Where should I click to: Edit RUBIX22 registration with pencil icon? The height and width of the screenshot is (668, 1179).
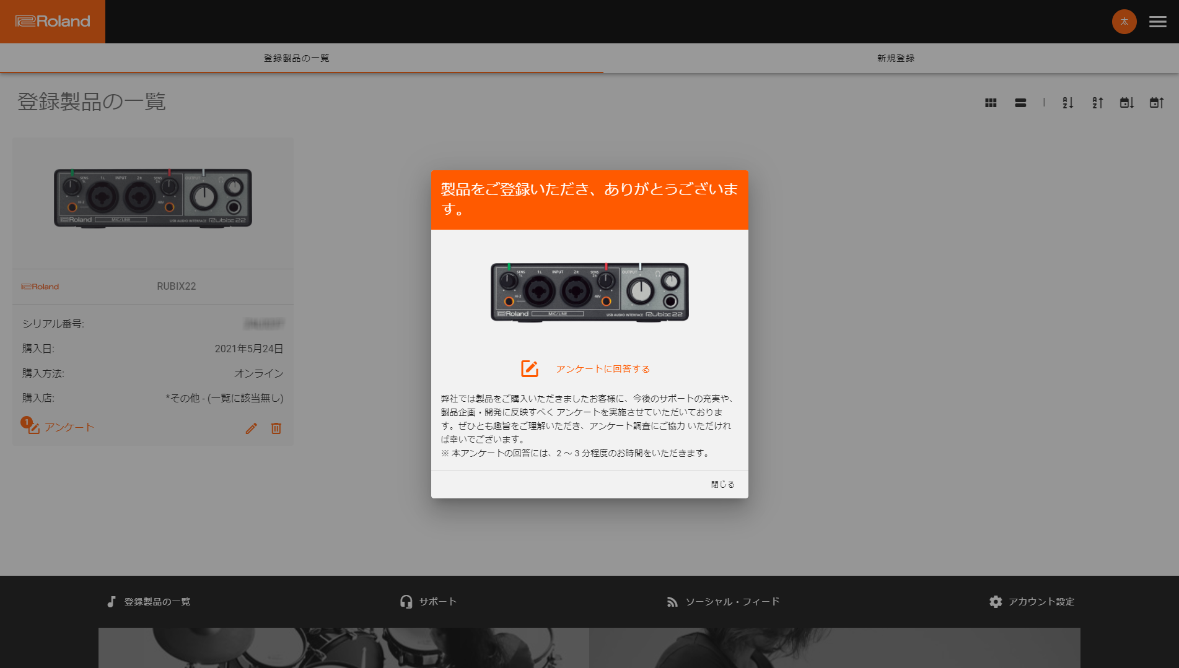coord(251,428)
